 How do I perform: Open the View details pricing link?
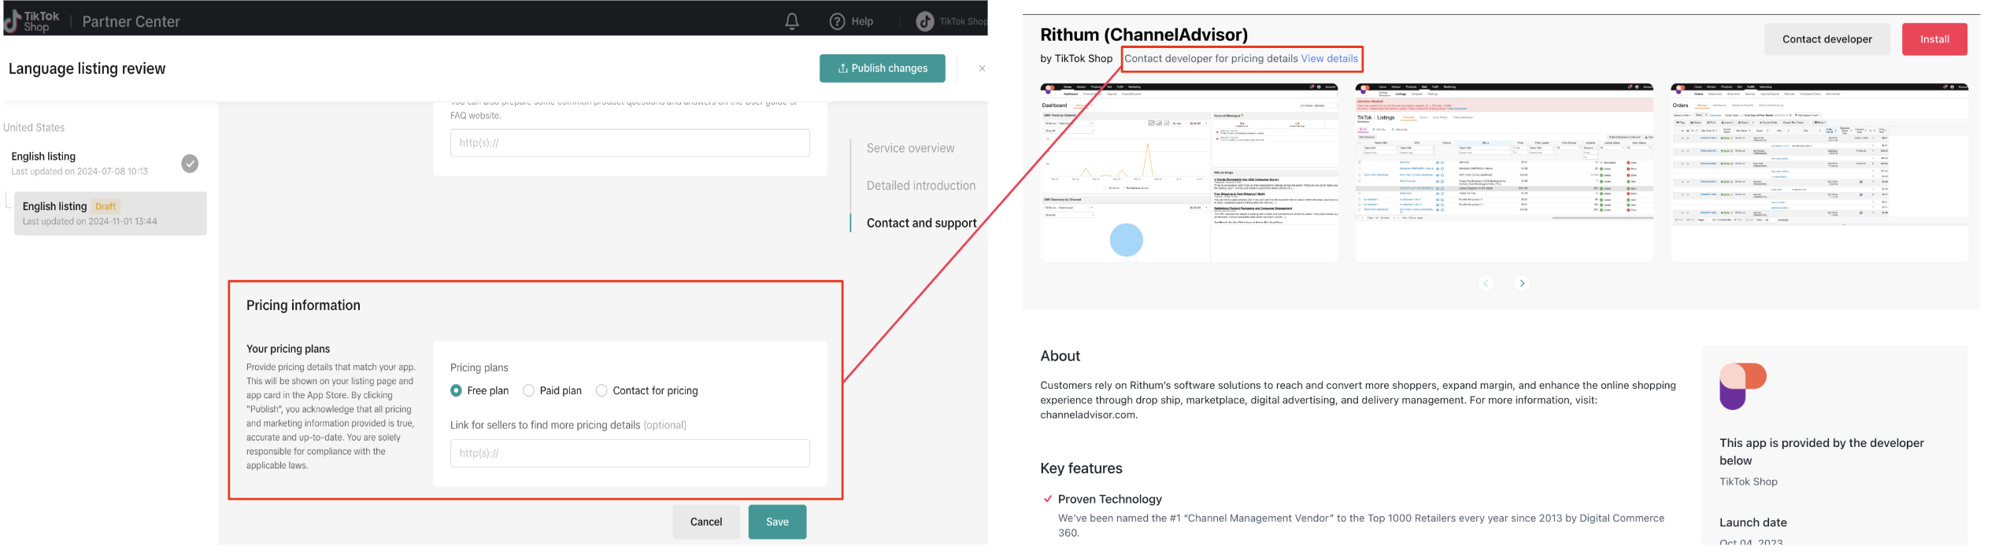pyautogui.click(x=1329, y=58)
